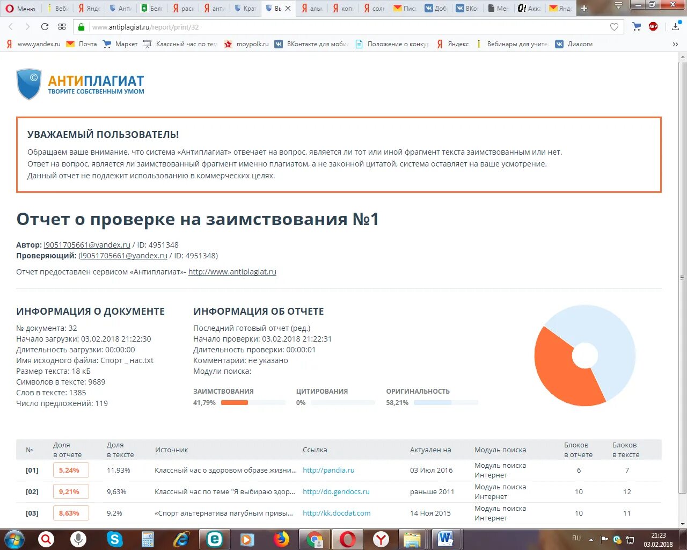
Task: Click the Цитирования progress bar
Action: tap(342, 403)
